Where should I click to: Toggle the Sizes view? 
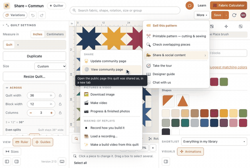12,152
